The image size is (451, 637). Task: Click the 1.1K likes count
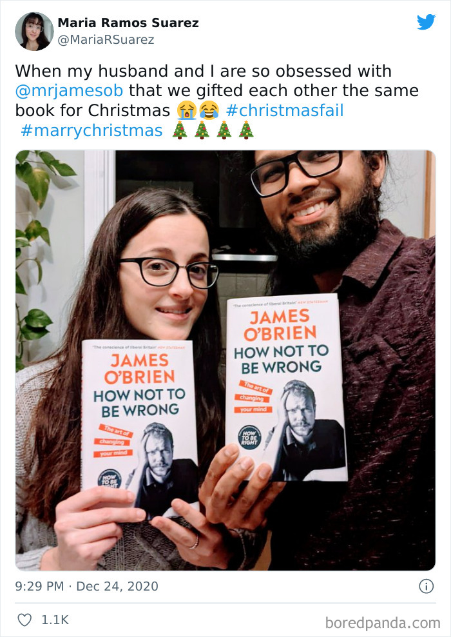[55, 620]
